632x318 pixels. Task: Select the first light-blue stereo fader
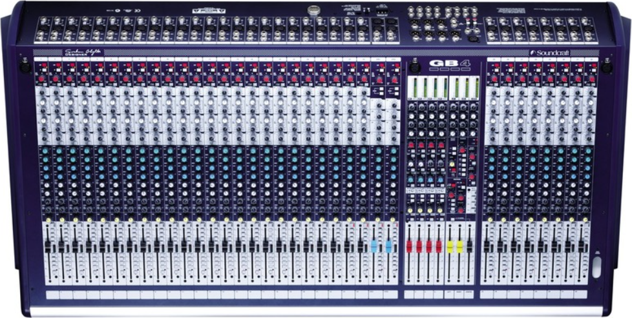coord(375,246)
